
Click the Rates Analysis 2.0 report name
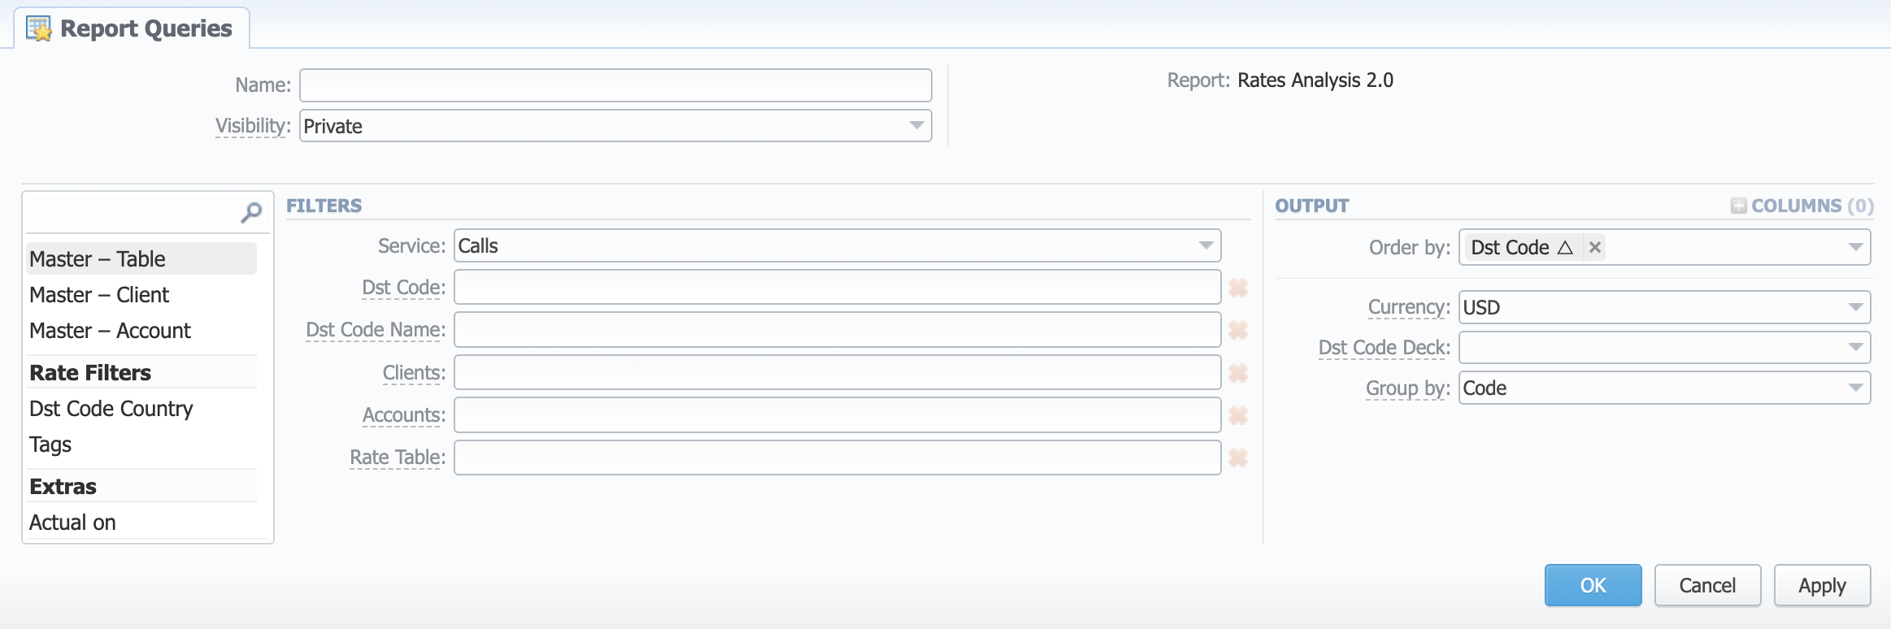1315,80
